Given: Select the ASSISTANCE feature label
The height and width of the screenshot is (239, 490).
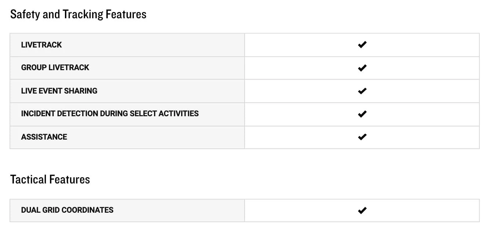Looking at the screenshot, I should [x=44, y=137].
